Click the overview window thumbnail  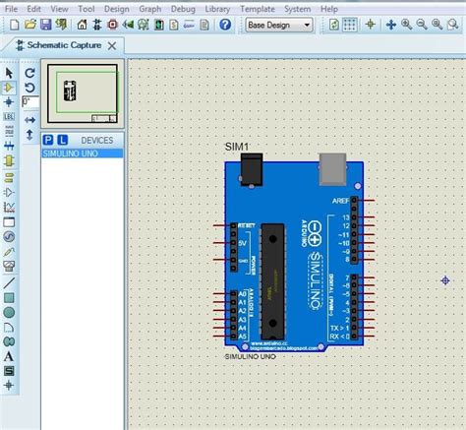(x=83, y=93)
